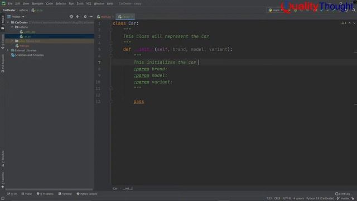Click the __init__() breadcrumb below the editor
Screen dimensions: 357x201
click(128, 189)
